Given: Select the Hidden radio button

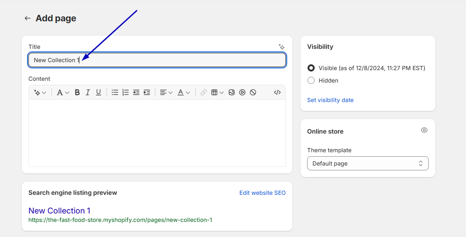Looking at the screenshot, I should pyautogui.click(x=311, y=81).
